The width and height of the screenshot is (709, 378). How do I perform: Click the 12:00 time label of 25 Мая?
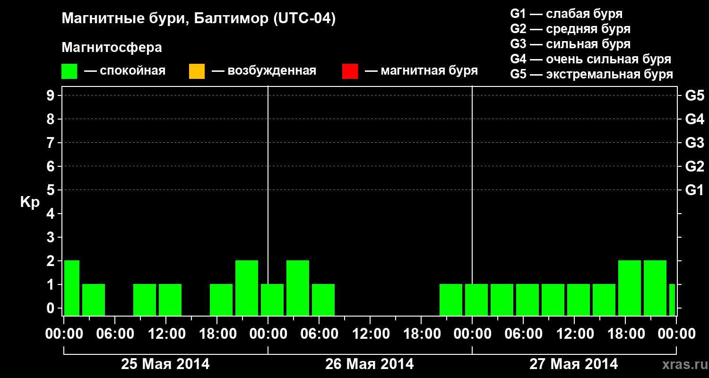pyautogui.click(x=166, y=334)
